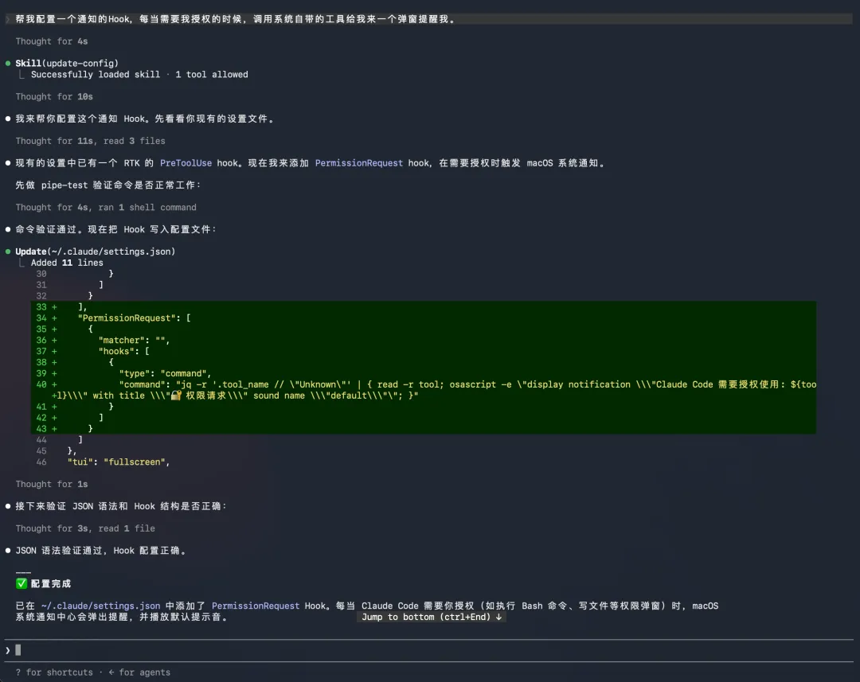Click the green checkmark icon before 配置完成
The height and width of the screenshot is (682, 860).
click(21, 583)
